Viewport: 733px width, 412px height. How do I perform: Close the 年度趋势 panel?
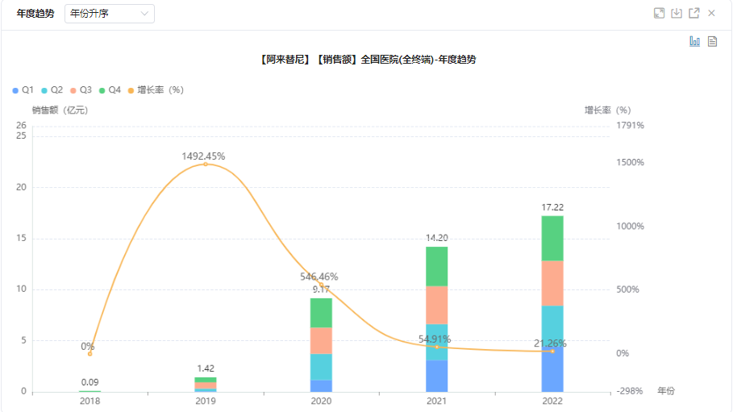[711, 13]
